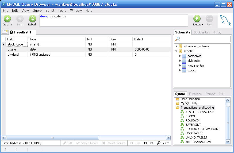Click the ROLLBACK syntax icon
234x153 pixels.
click(182, 120)
